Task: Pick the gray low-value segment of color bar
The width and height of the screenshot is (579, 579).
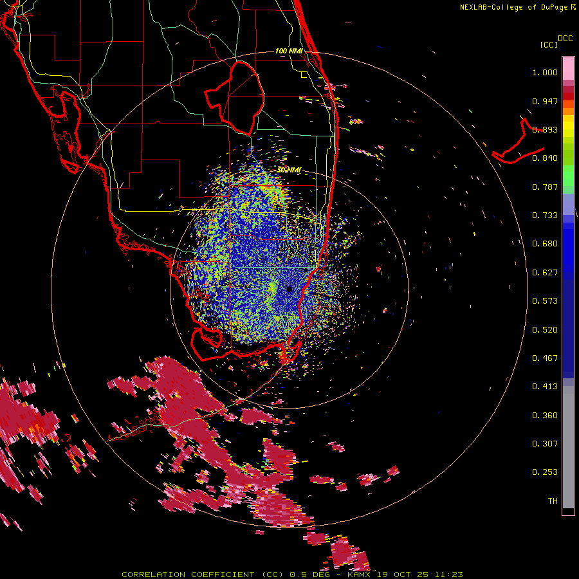Action: 568,447
